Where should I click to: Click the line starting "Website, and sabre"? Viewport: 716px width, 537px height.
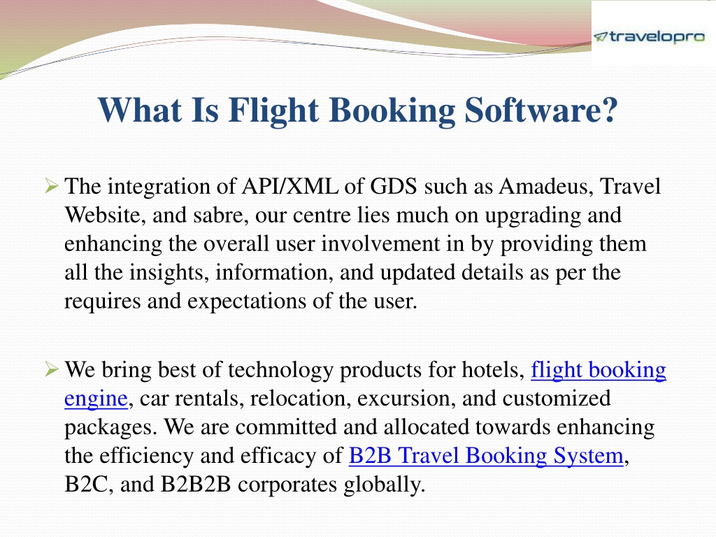343,215
